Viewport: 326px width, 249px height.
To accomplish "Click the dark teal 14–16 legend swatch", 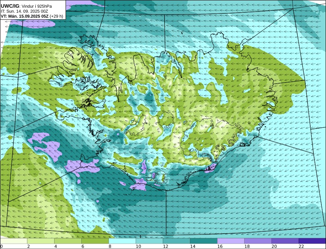I will [204, 241].
